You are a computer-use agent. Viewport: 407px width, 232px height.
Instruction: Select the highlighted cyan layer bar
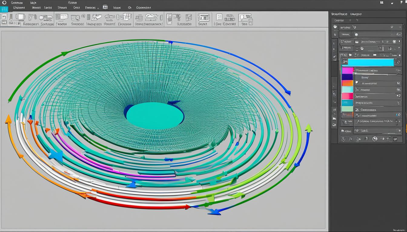point(370,63)
